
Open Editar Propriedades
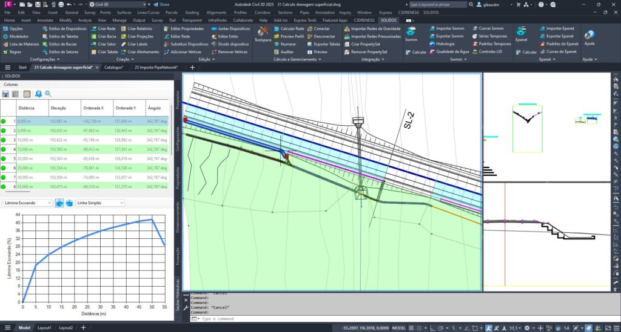[184, 29]
